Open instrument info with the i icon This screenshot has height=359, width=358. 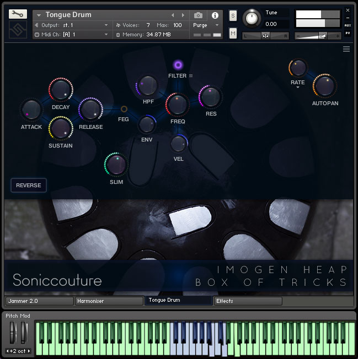pyautogui.click(x=215, y=15)
